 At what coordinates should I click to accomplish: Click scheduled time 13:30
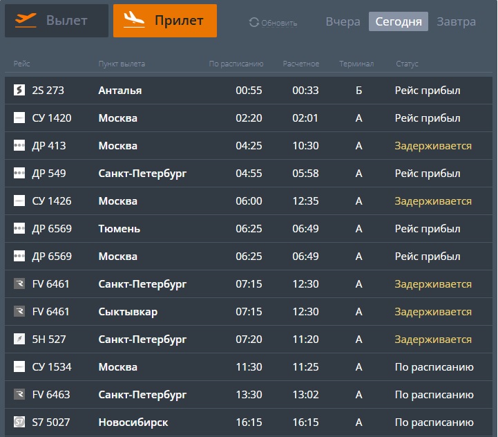coord(249,395)
